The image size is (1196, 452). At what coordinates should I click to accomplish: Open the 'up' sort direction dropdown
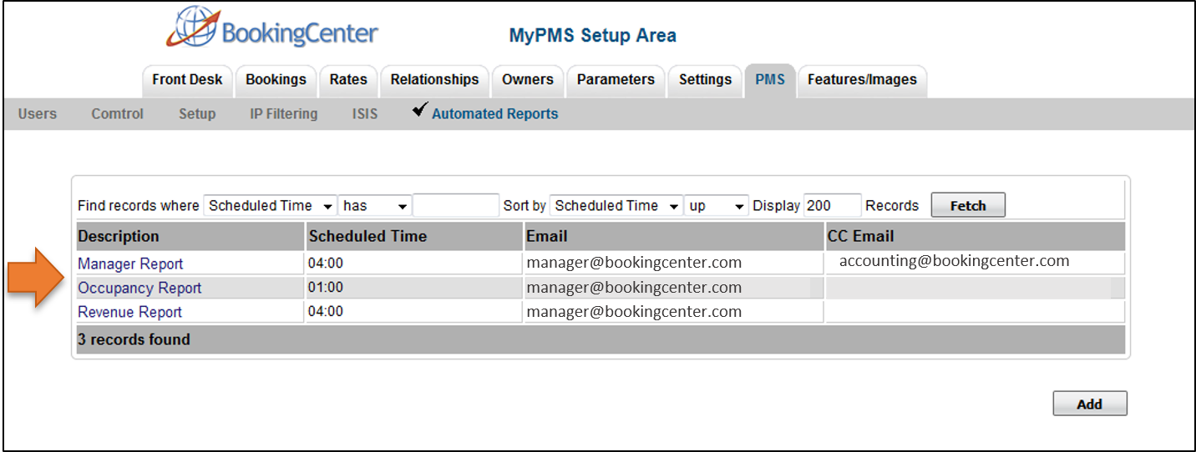[x=717, y=206]
